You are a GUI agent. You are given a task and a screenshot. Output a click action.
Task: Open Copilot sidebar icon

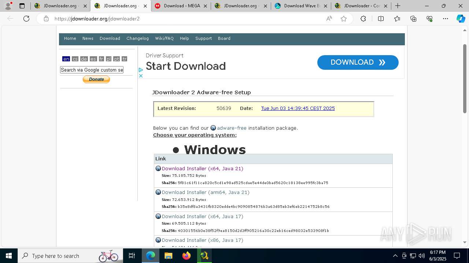(x=461, y=19)
